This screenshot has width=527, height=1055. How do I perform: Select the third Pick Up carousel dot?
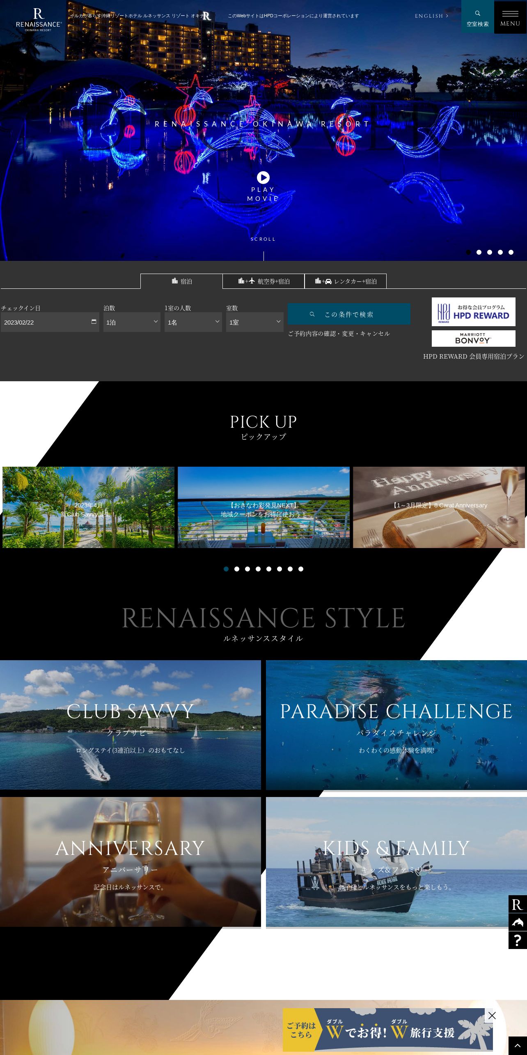point(247,569)
